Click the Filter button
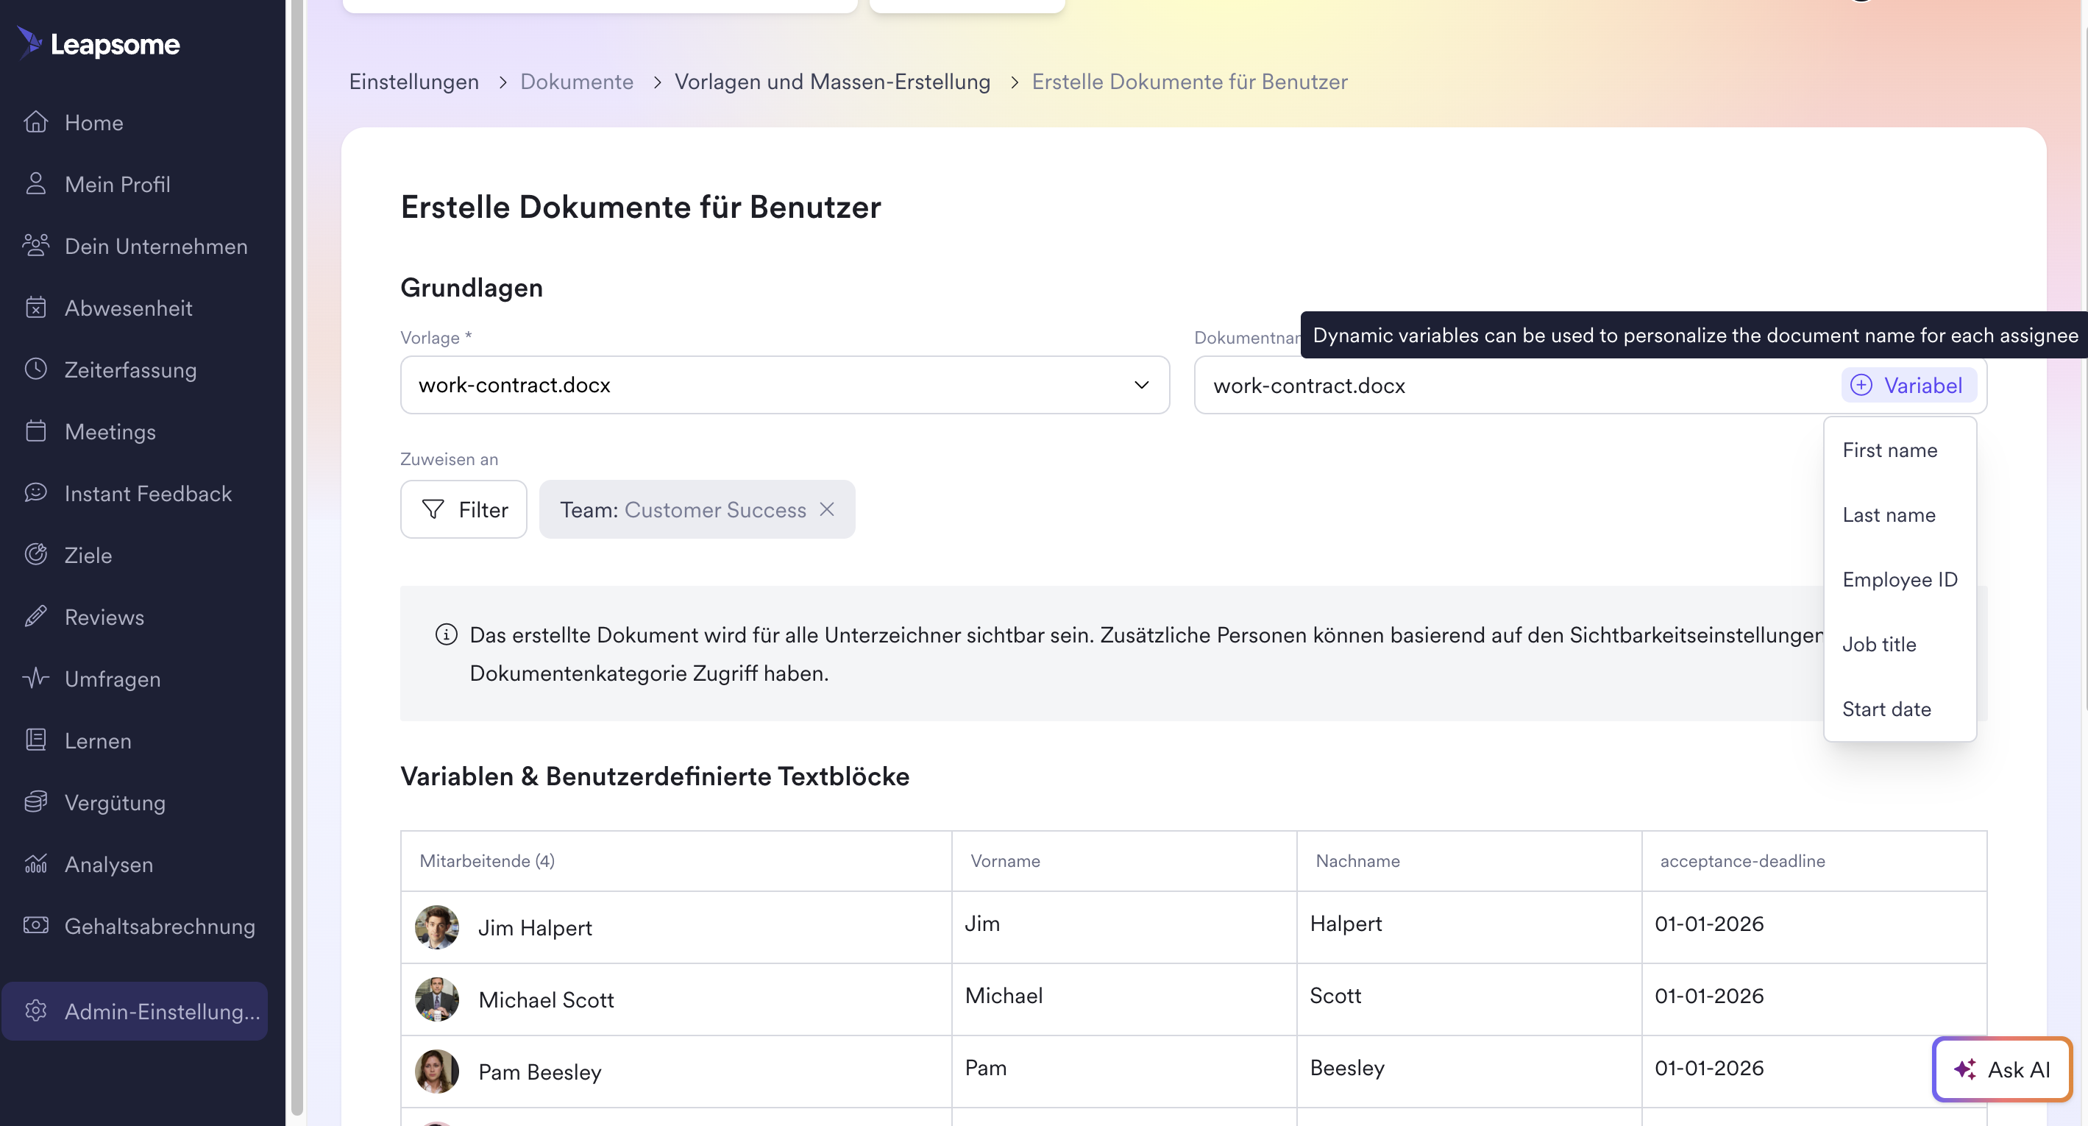Image resolution: width=2088 pixels, height=1126 pixels. 464,509
